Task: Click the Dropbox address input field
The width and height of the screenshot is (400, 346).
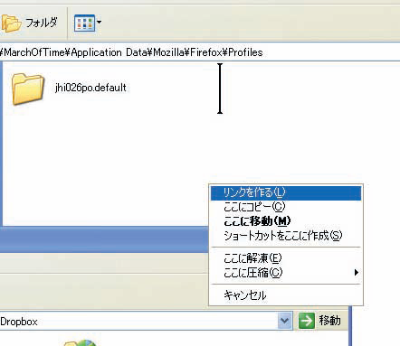Action: (138, 321)
